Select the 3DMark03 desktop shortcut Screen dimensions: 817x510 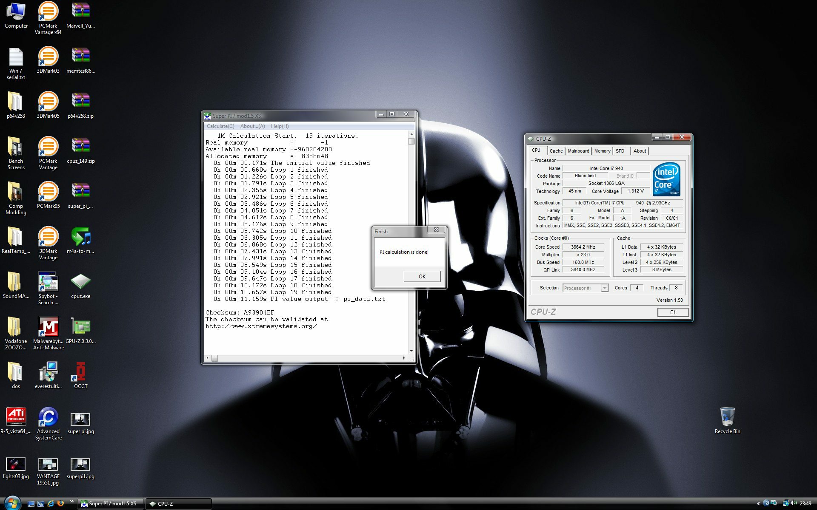tap(48, 60)
